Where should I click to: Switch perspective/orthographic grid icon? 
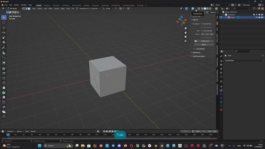185,41
